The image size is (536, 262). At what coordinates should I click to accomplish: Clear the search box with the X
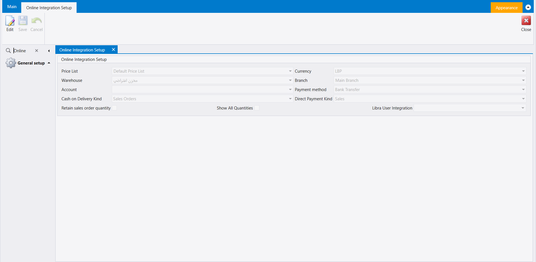(37, 51)
